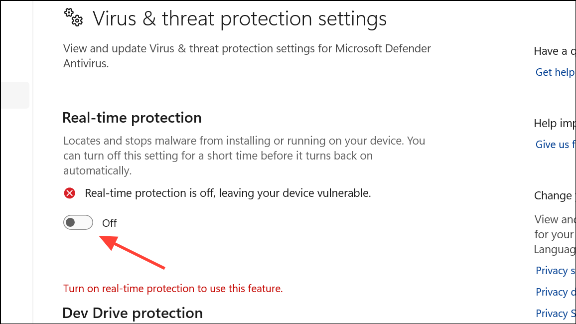Click the gears icon beside page title

click(73, 17)
